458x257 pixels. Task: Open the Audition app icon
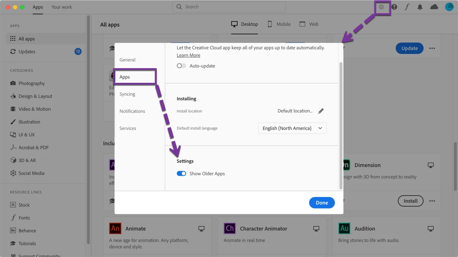[x=344, y=228]
